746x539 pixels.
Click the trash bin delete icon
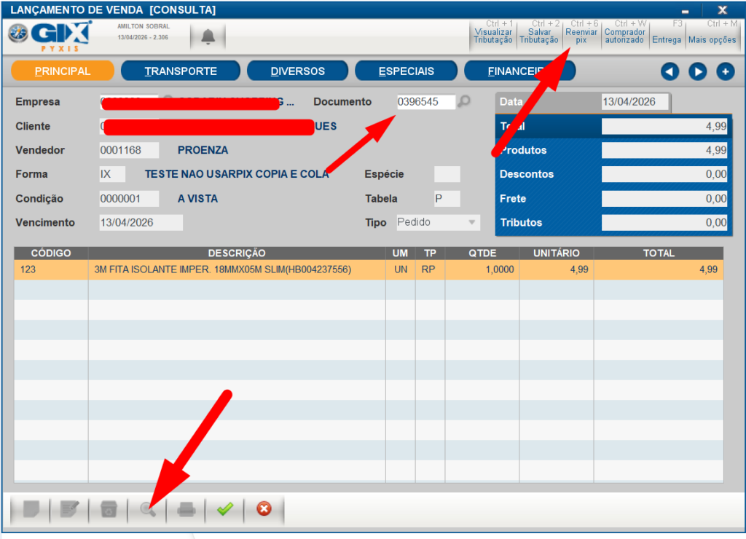click(109, 509)
